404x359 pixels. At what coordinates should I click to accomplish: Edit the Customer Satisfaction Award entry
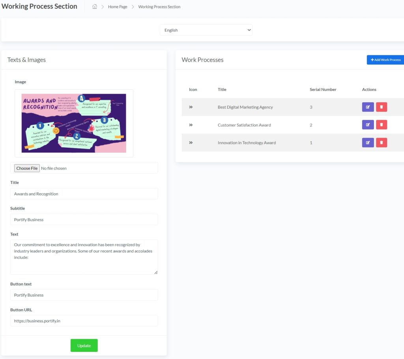point(368,125)
